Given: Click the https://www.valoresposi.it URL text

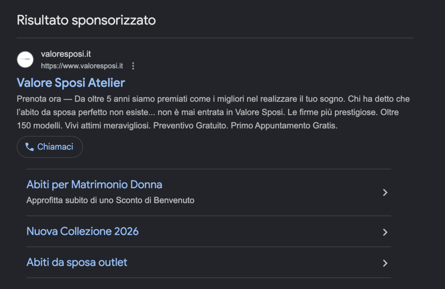Looking at the screenshot, I should point(82,66).
